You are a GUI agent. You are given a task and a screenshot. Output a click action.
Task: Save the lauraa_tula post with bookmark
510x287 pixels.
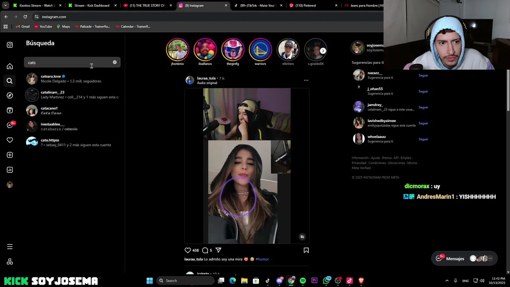306,250
